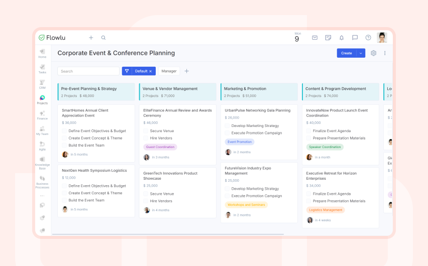Viewport: 428px width, 266px height.
Task: Click the plus icon in top bar
Action: 91,38
